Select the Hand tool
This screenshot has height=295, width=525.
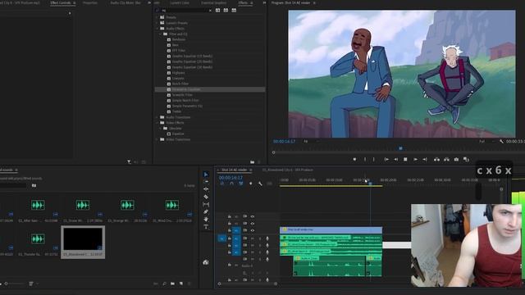pos(206,220)
